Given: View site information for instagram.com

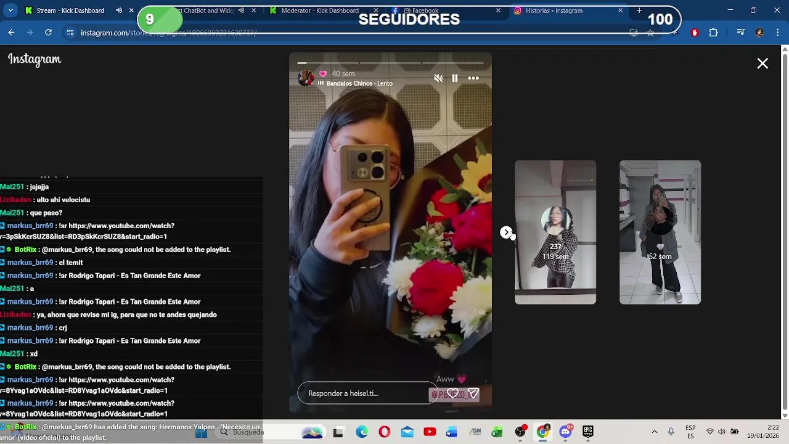Looking at the screenshot, I should pos(70,33).
